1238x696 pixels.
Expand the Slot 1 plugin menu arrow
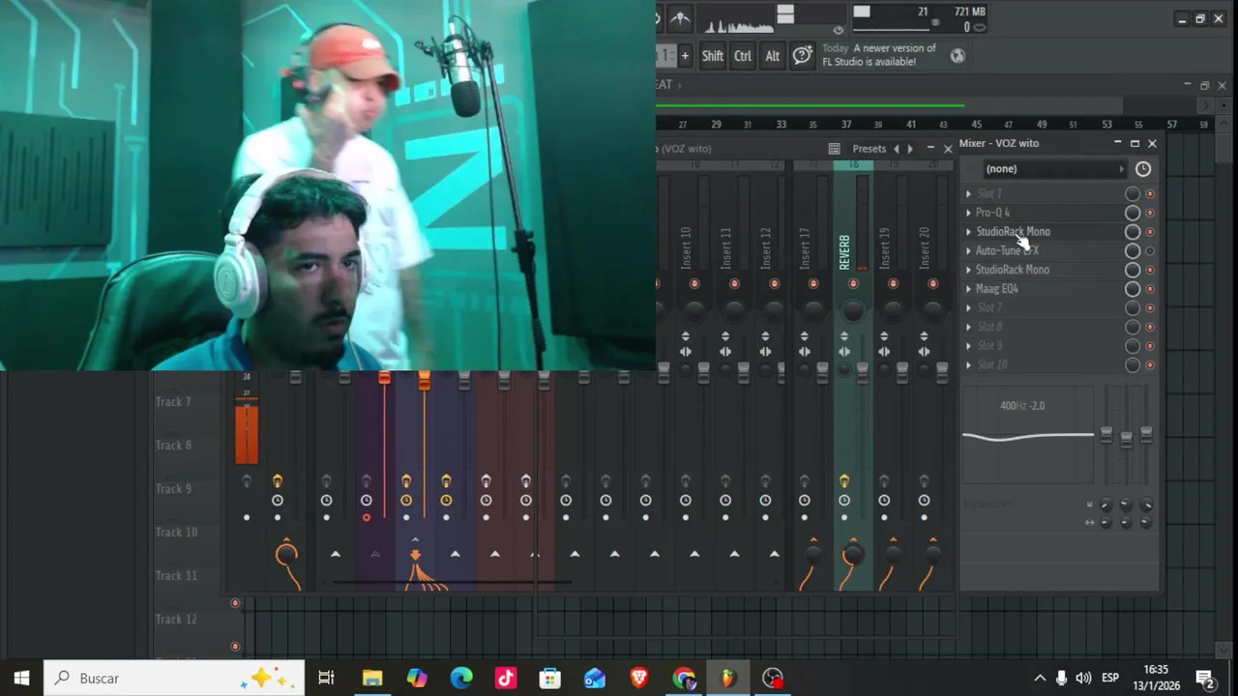pyautogui.click(x=968, y=193)
